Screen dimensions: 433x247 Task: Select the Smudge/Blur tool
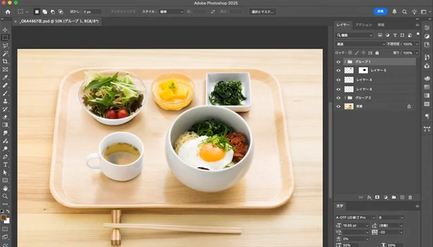pos(5,133)
